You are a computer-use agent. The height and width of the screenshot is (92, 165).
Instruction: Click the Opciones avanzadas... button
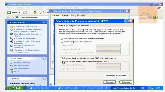tap(117, 76)
